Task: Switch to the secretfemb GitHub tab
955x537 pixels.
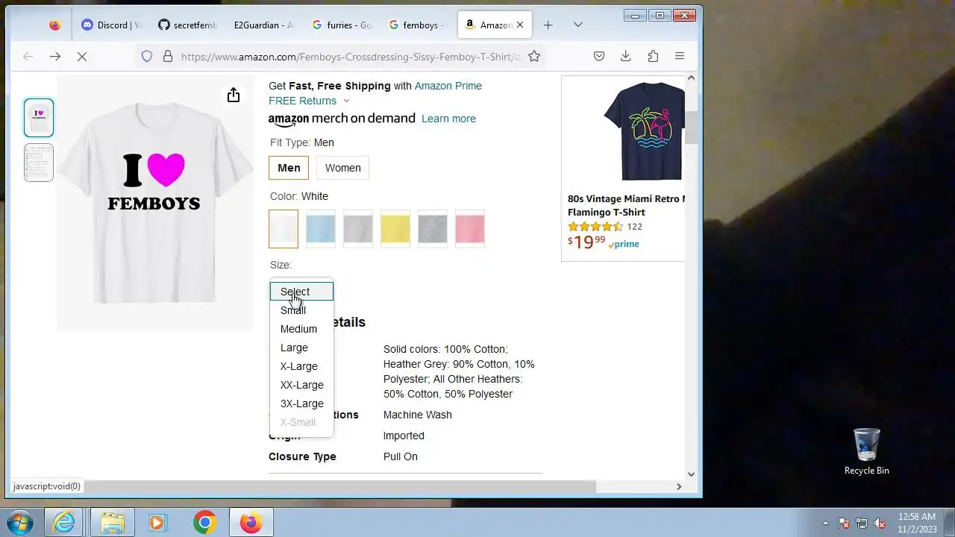Action: 188,25
